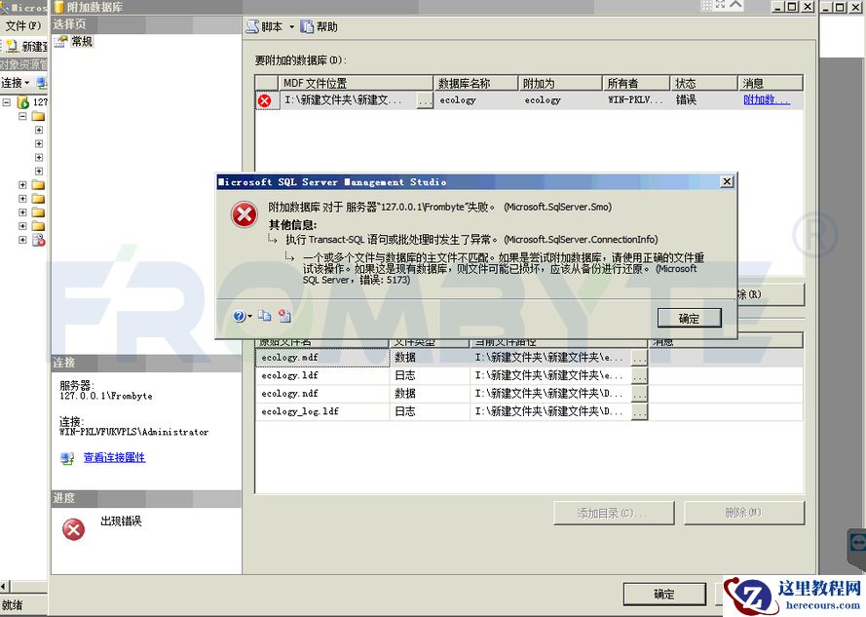Click the 帮助 help icon on dialog toolbar

pos(307,26)
